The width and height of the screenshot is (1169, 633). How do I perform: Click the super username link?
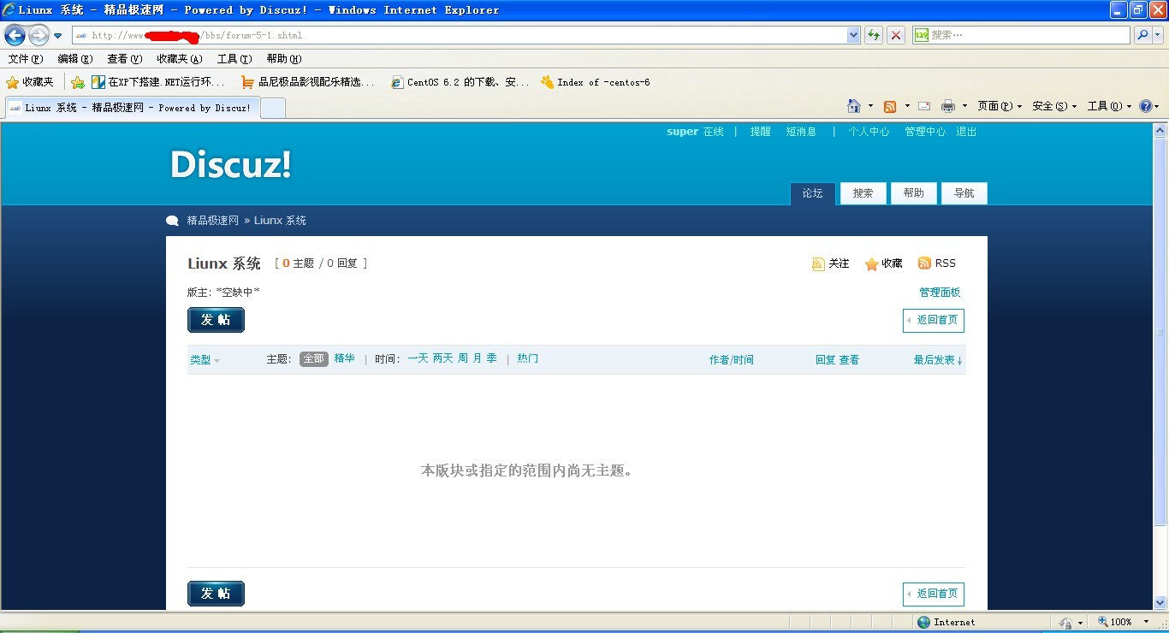pyautogui.click(x=683, y=132)
